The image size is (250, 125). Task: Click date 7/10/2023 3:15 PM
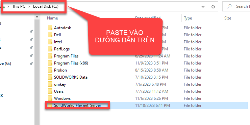(x=151, y=77)
